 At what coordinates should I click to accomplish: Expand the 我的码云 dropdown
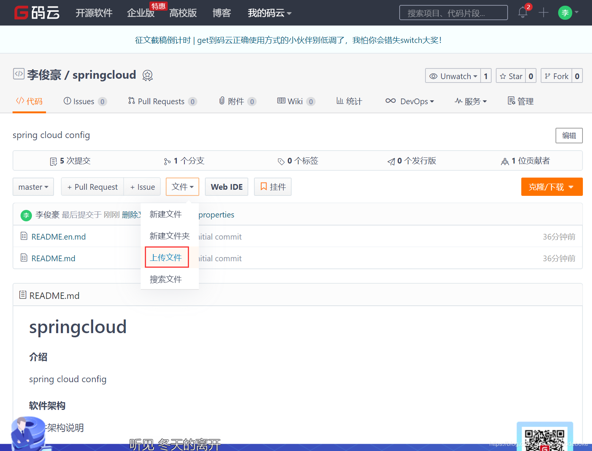270,13
